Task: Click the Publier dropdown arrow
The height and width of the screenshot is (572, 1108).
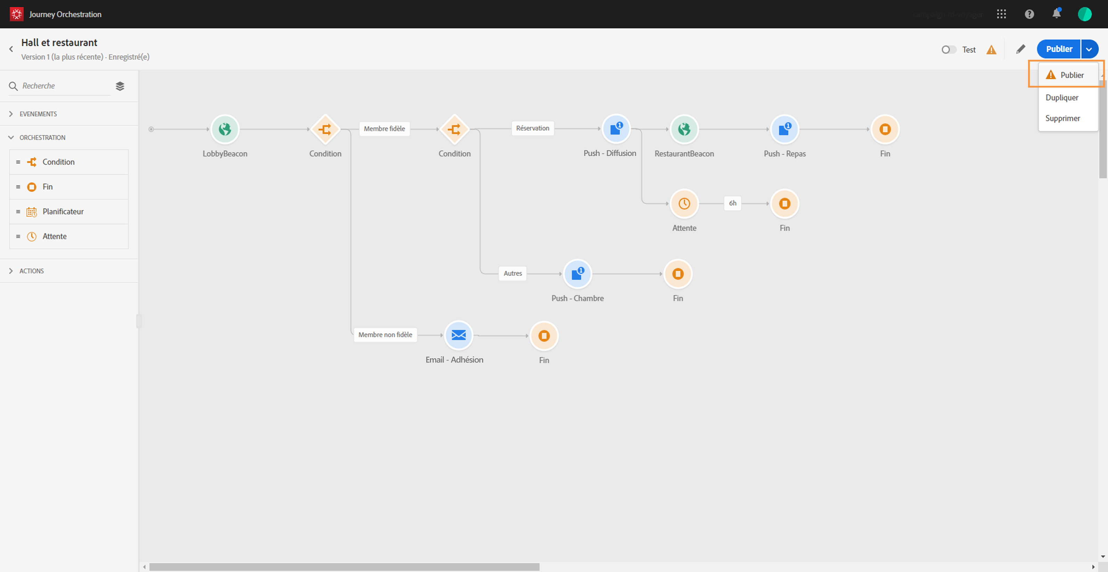Action: [1089, 49]
